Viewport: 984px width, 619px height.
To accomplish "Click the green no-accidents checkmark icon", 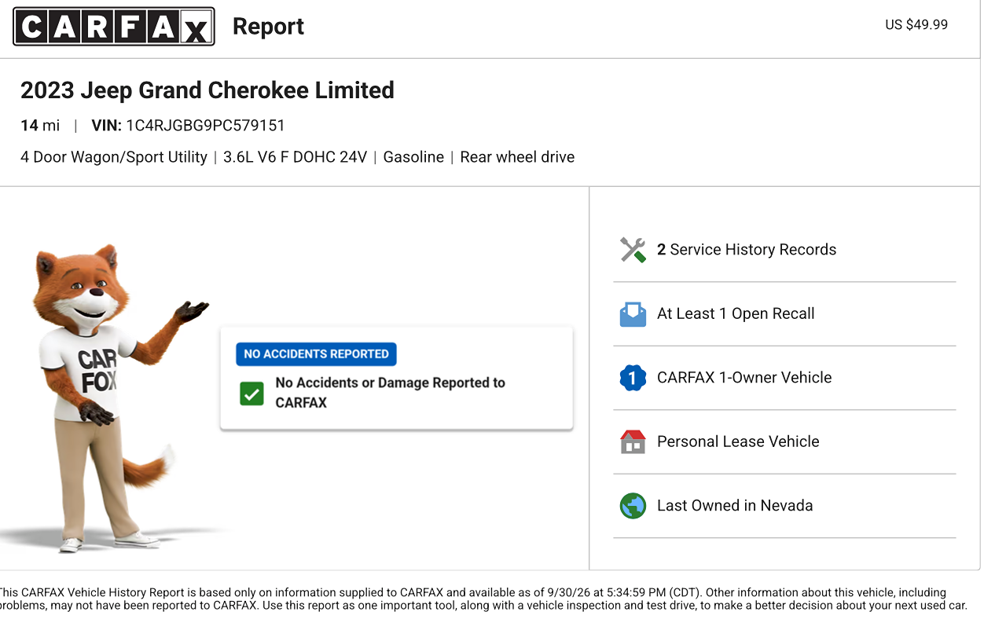I will click(252, 394).
